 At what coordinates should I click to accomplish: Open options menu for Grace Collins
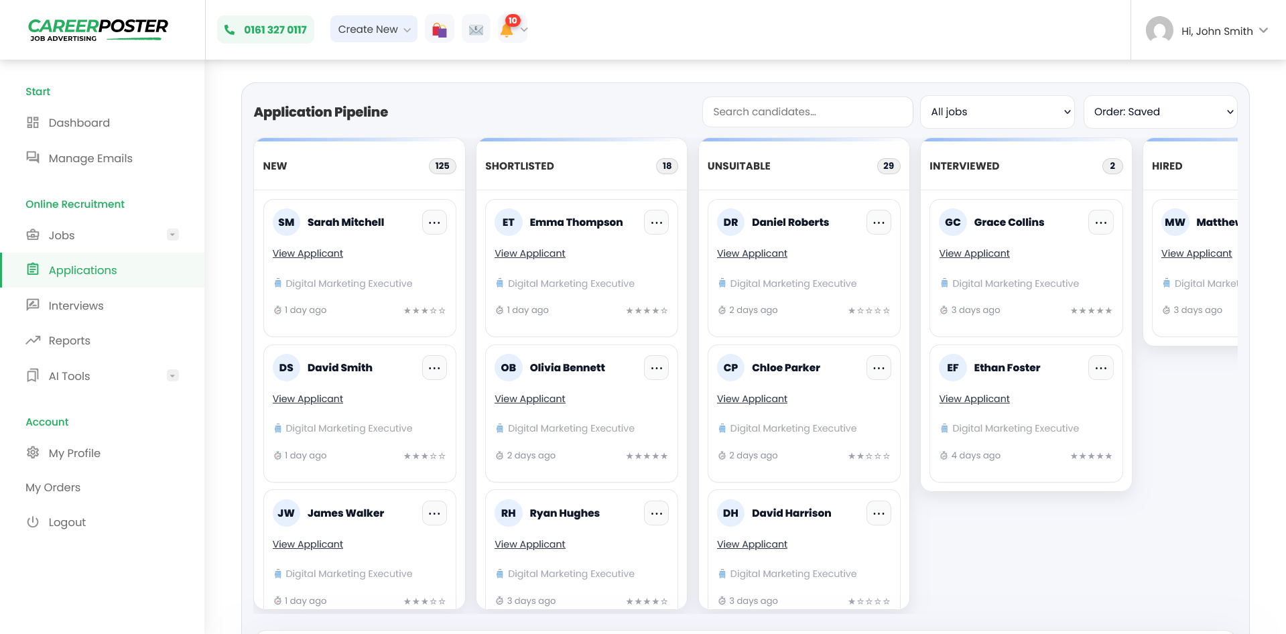1101,223
